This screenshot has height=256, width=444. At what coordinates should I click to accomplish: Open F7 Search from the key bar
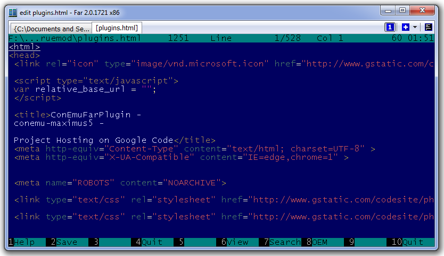[285, 242]
